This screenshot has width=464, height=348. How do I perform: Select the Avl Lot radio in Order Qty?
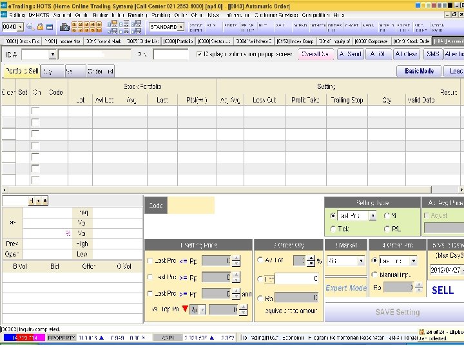tap(260, 260)
